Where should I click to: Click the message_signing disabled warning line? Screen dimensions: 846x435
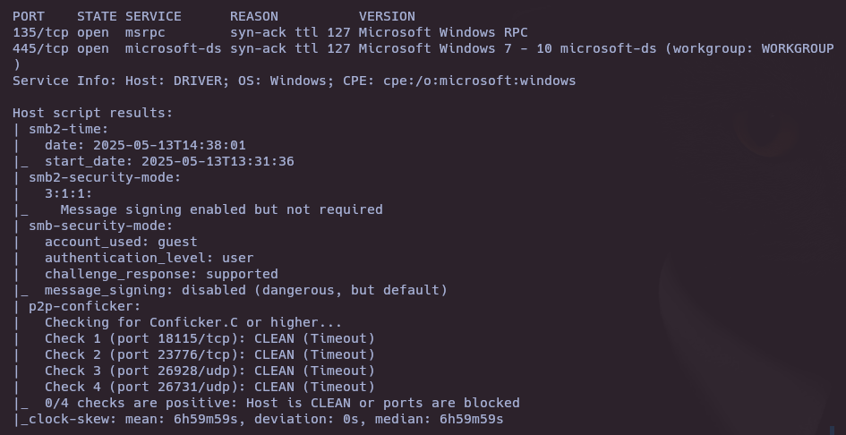(x=246, y=290)
